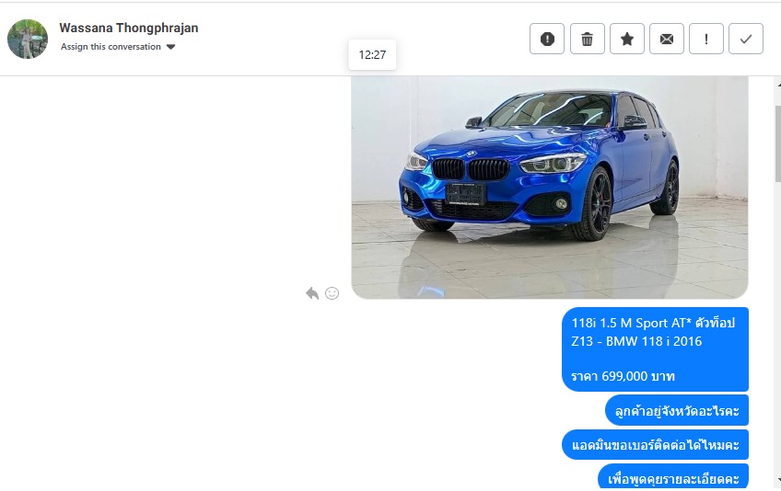Viewport: 781px width, 491px height.
Task: Select the message starting with แอดมินขอเบอร์
Action: point(655,445)
